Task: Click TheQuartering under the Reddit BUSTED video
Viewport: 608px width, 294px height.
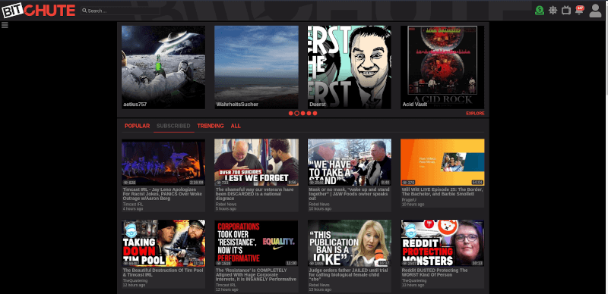Action: click(x=414, y=280)
